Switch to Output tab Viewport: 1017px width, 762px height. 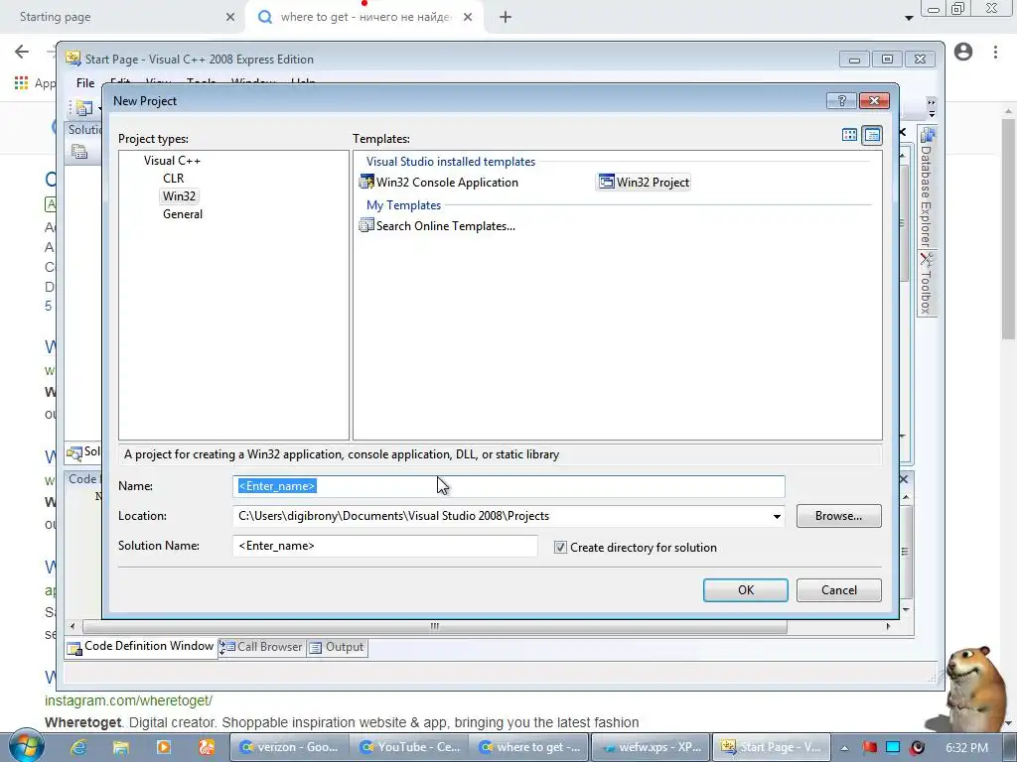[337, 647]
